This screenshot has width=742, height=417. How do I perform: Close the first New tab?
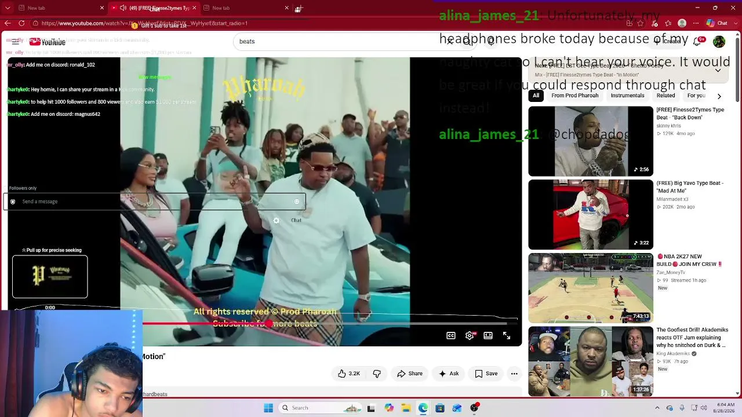(x=102, y=8)
